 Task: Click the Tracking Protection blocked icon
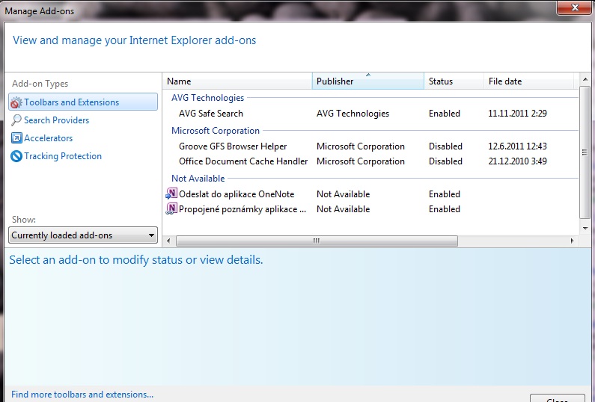[16, 156]
